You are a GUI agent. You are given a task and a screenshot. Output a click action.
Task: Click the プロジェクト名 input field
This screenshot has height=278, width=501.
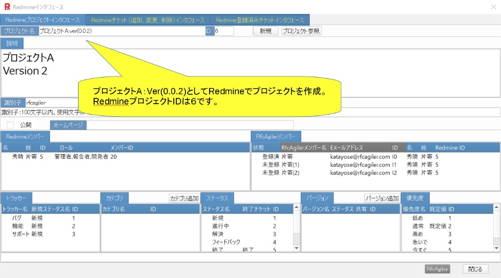[x=122, y=31]
